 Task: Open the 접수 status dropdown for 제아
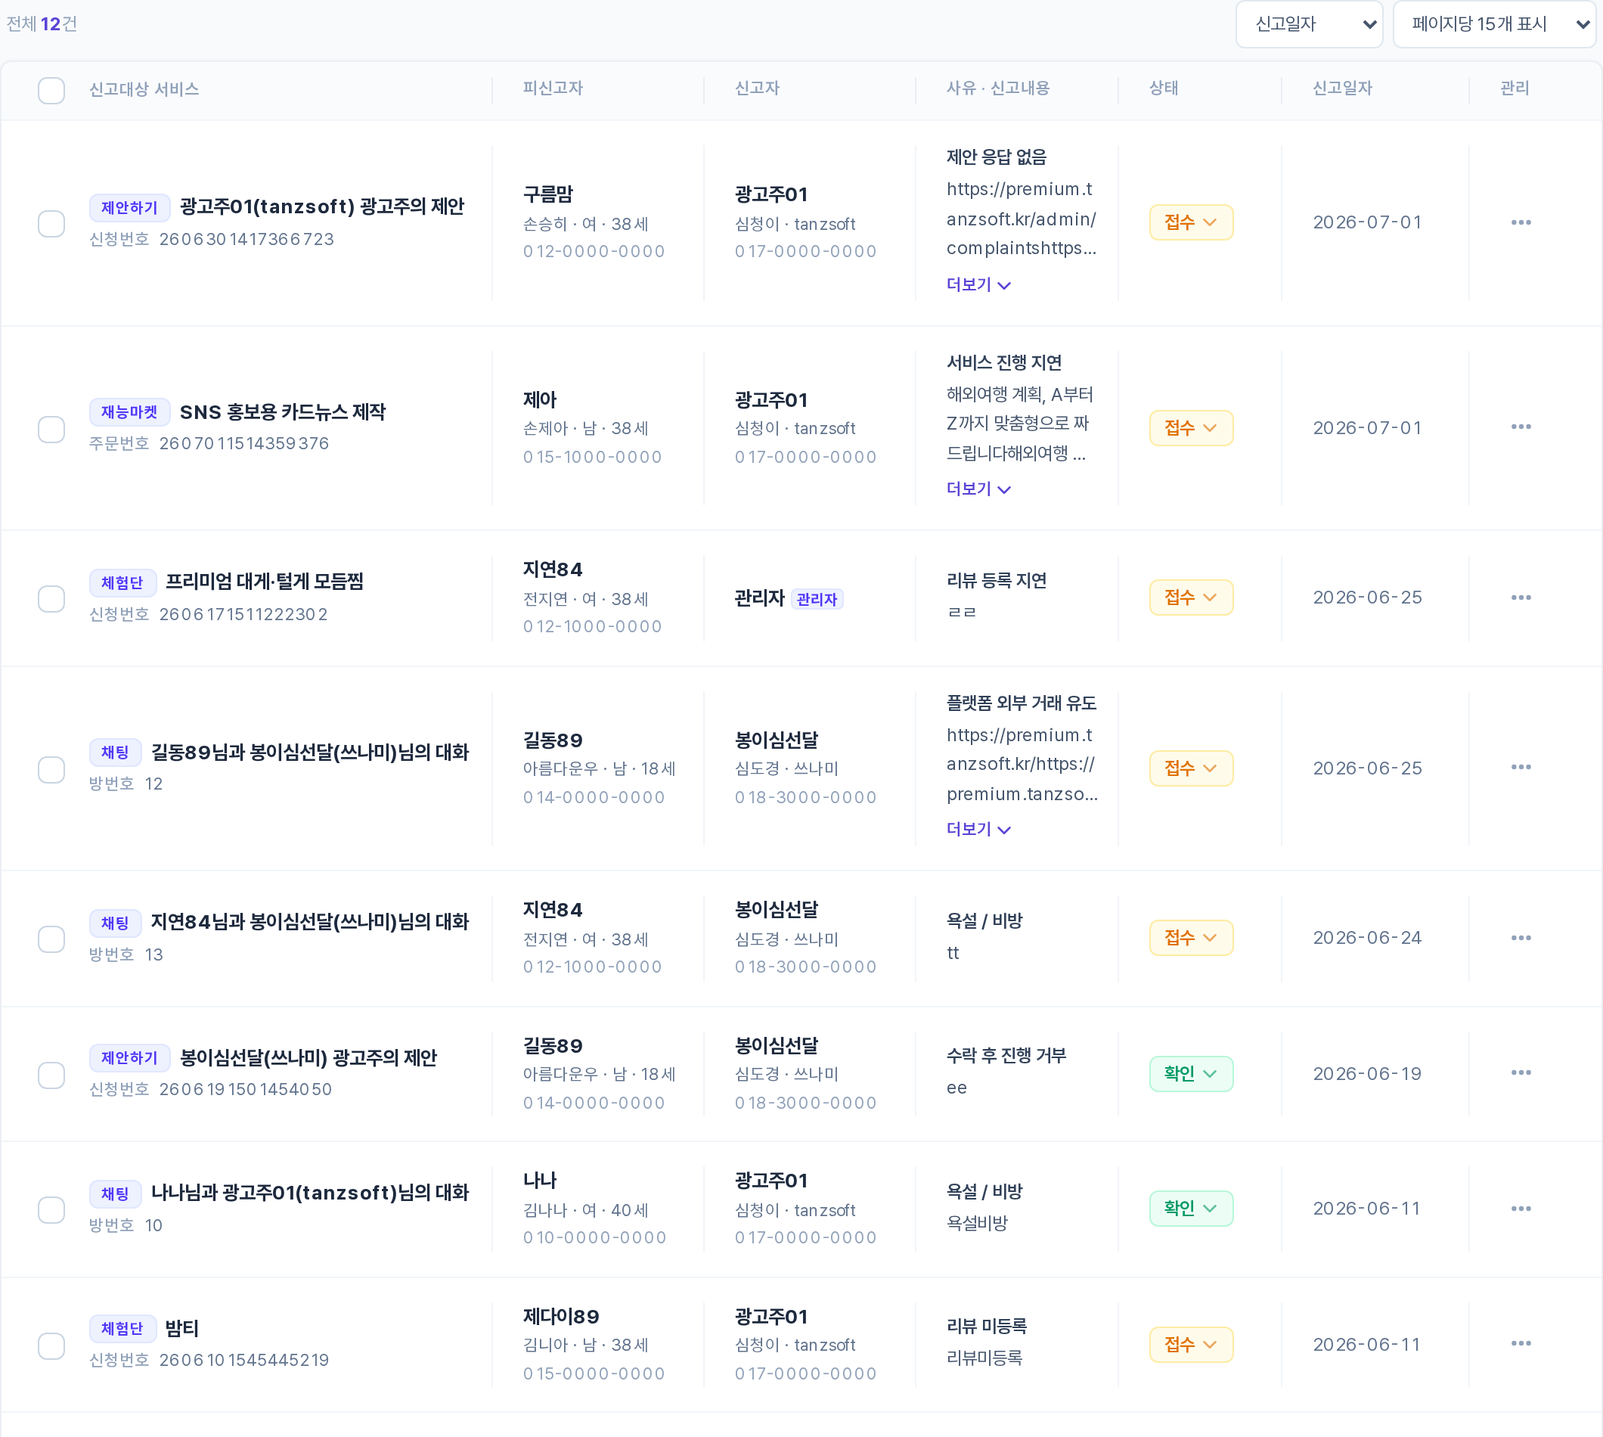click(x=1191, y=428)
